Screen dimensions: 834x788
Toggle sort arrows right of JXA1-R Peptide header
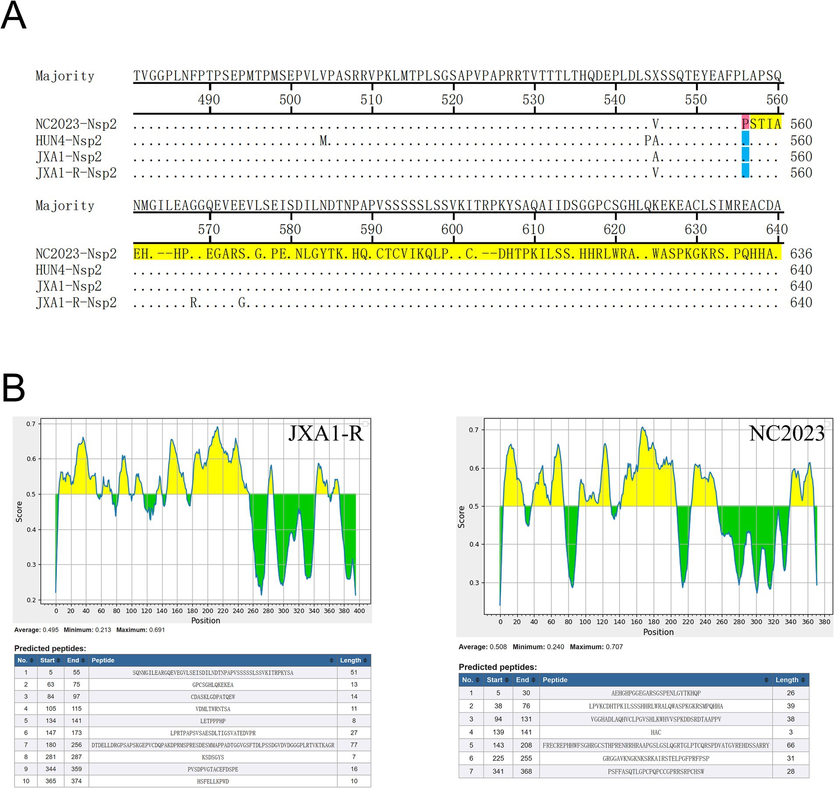coord(331,660)
